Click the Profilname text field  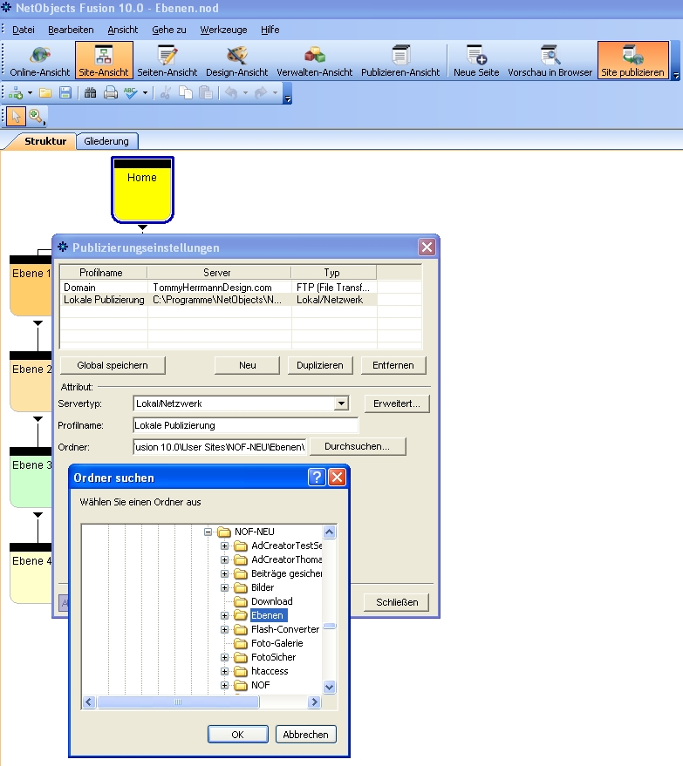click(245, 425)
